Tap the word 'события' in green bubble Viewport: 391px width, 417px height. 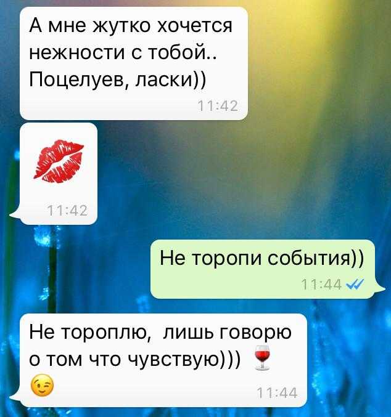[308, 258]
